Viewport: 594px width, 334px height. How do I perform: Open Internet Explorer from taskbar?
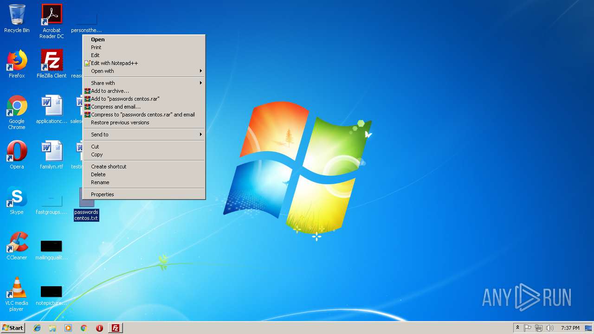tap(37, 328)
